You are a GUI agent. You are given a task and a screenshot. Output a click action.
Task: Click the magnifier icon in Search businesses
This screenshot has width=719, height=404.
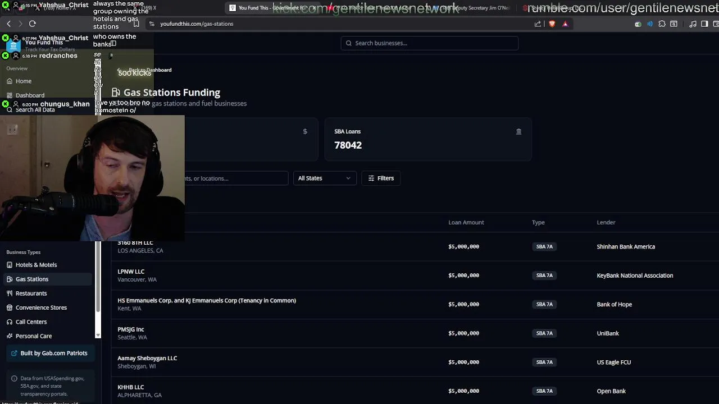pos(349,43)
